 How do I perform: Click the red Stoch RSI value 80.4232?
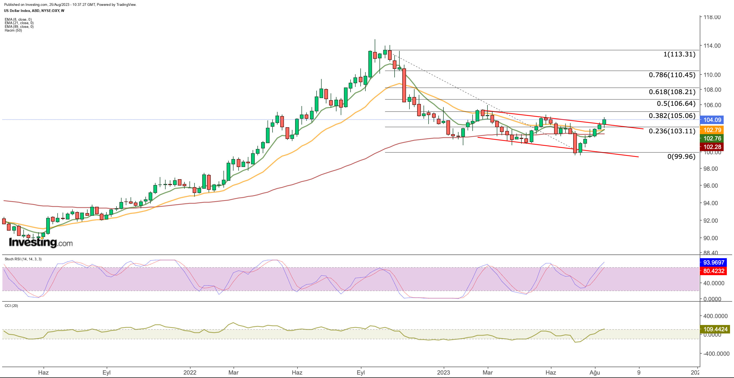(714, 271)
